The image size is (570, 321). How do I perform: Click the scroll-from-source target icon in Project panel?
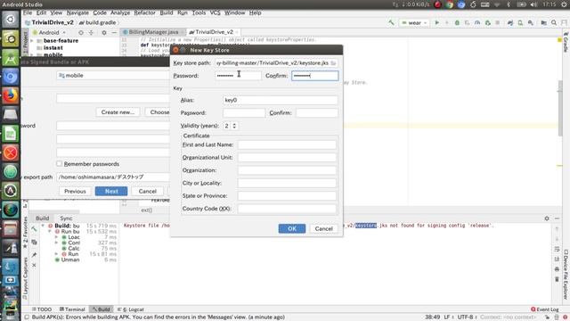click(81, 32)
